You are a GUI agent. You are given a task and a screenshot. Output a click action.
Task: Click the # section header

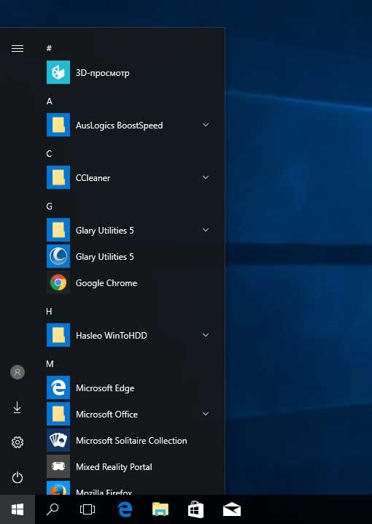[x=49, y=48]
